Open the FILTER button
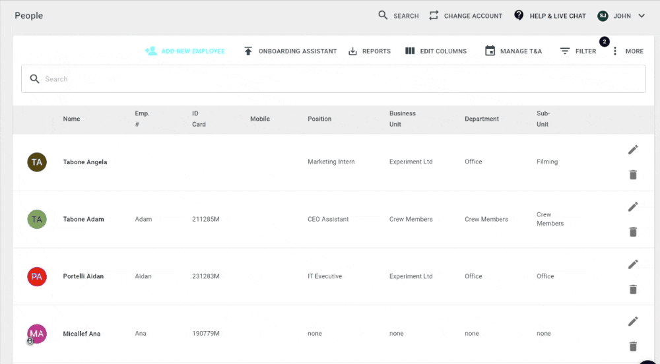 (x=578, y=51)
